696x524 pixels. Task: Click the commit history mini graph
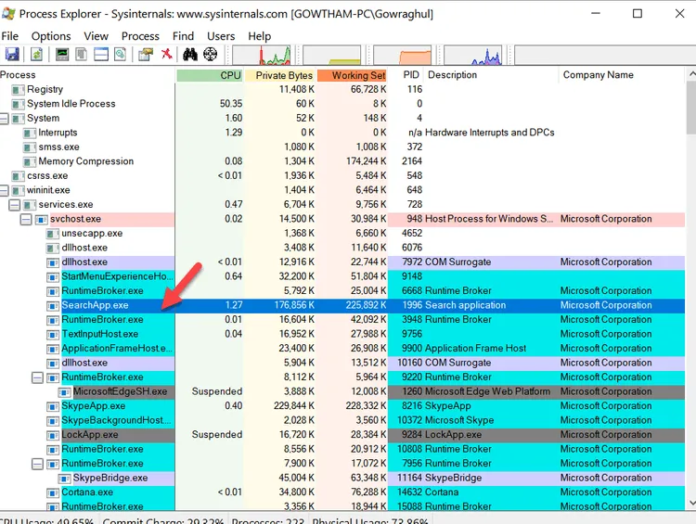[331, 56]
